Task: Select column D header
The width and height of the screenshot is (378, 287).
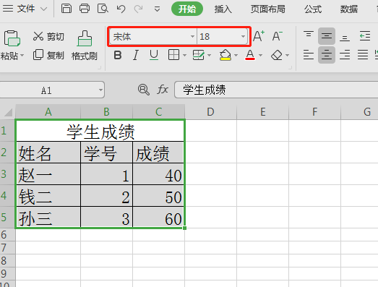Action: [210, 112]
